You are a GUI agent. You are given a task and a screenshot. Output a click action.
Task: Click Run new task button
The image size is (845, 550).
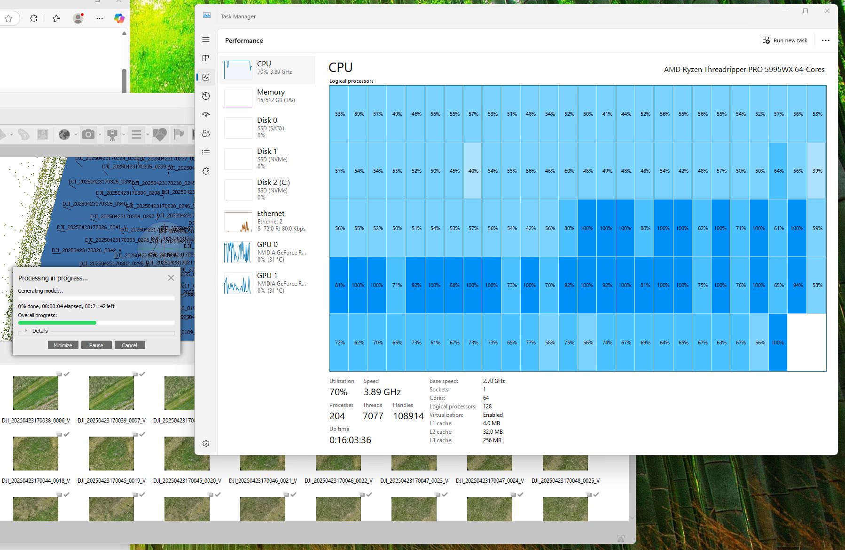point(785,40)
